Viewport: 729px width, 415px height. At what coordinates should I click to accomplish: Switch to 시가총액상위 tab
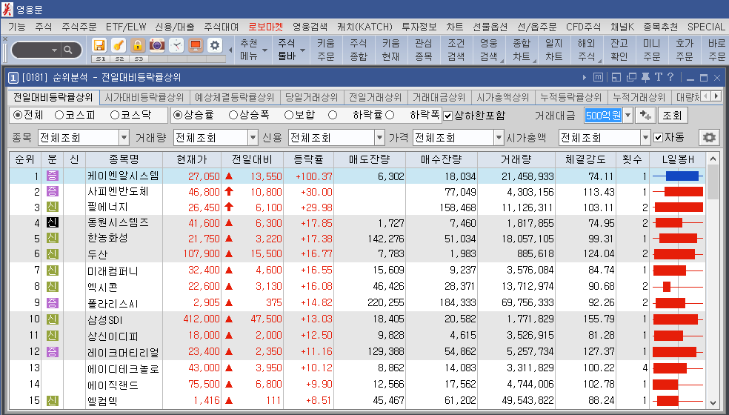click(x=502, y=98)
